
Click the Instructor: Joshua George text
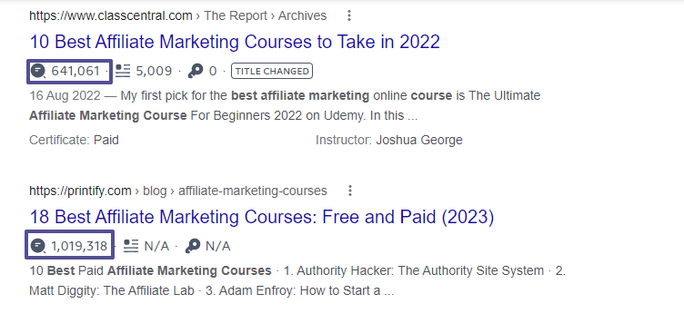(x=389, y=140)
